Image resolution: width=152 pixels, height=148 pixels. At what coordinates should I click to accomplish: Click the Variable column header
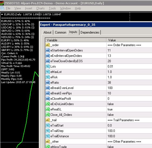[x=76, y=40]
